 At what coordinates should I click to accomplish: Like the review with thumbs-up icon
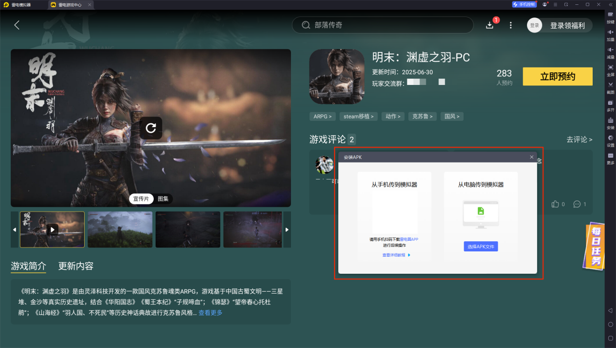(x=555, y=204)
